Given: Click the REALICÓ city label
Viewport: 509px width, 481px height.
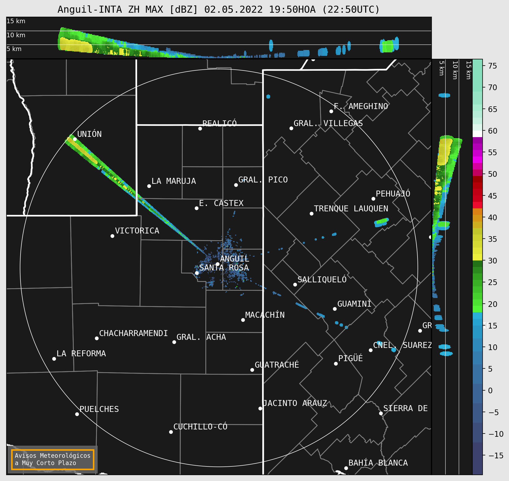Looking at the screenshot, I should click(219, 123).
